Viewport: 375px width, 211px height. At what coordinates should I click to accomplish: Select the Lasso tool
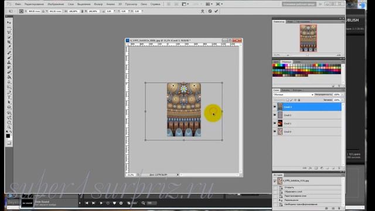point(9,32)
